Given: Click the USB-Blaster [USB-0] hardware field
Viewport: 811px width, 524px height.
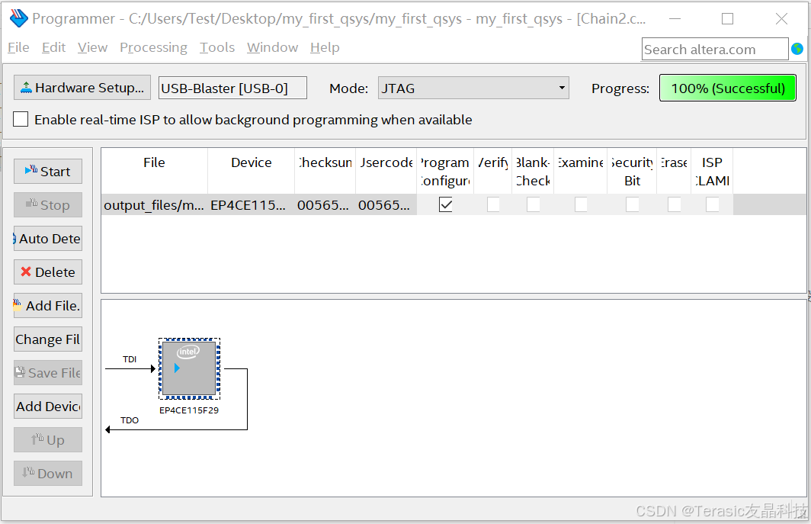Looking at the screenshot, I should (x=232, y=88).
